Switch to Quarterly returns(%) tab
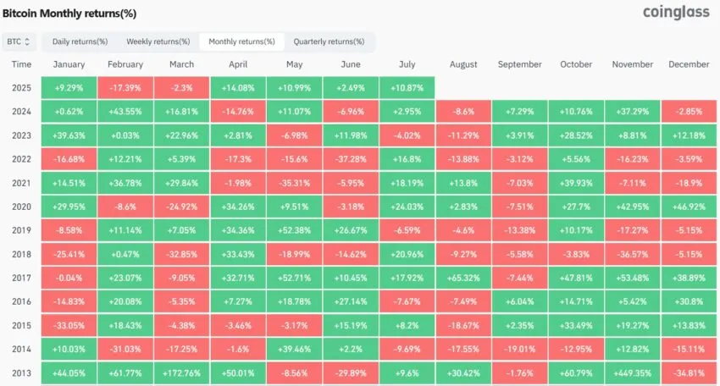 pyautogui.click(x=329, y=41)
